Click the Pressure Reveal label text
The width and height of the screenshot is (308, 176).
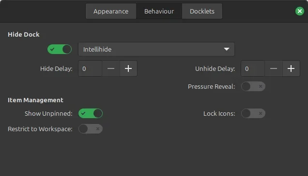[x=211, y=86]
